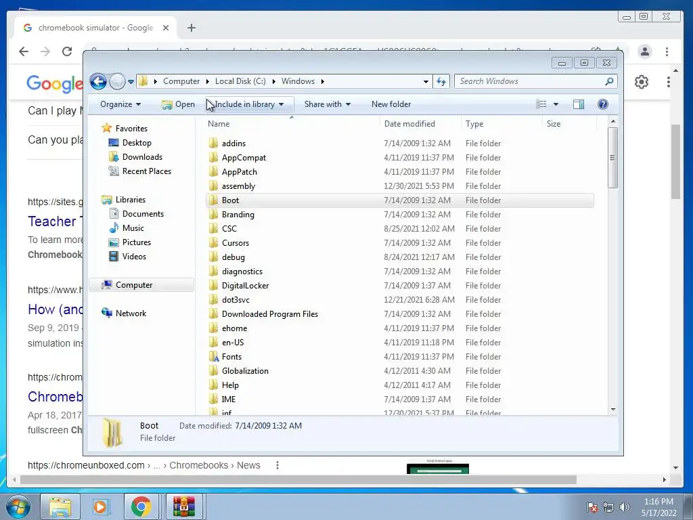Image resolution: width=693 pixels, height=520 pixels.
Task: Click Computer in the address breadcrumb
Action: 181,81
